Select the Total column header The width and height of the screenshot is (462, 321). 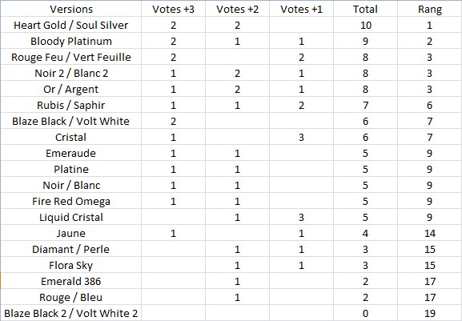pos(365,9)
